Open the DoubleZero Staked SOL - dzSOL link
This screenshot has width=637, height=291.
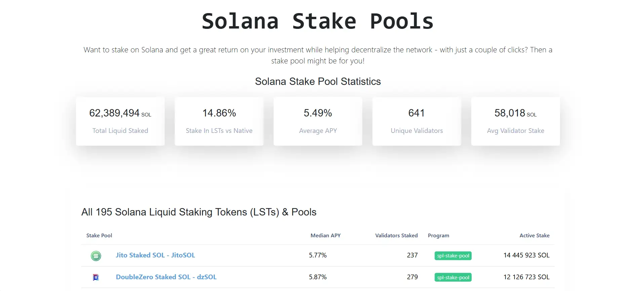[166, 277]
